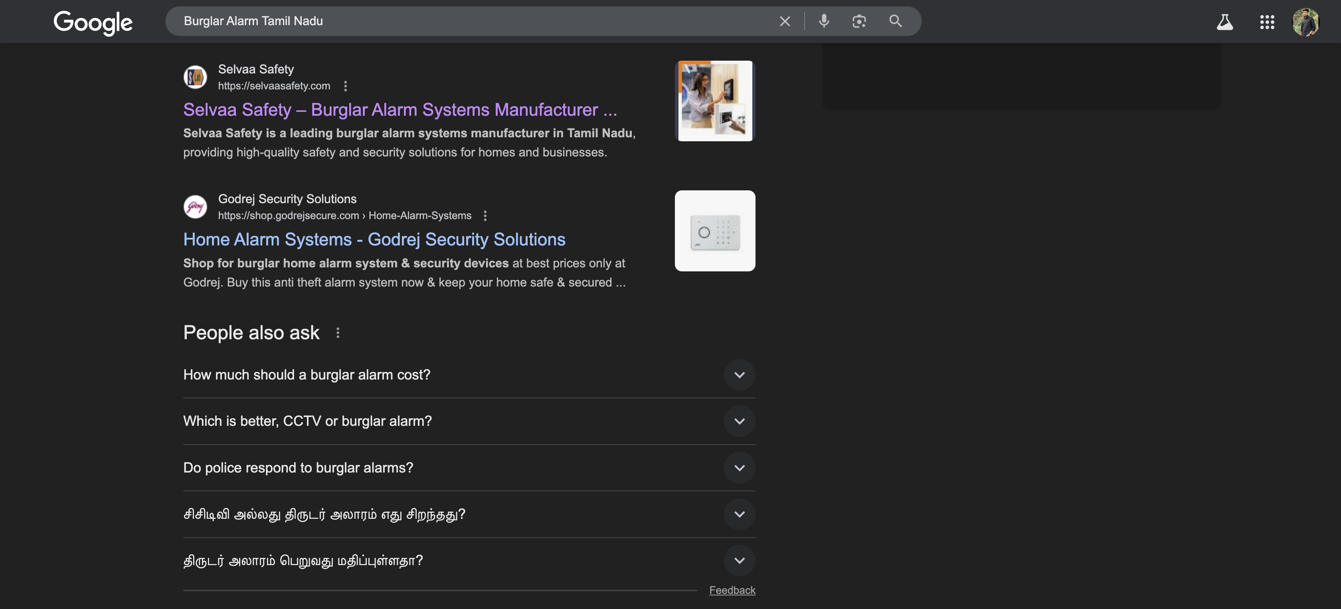Expand 'How much should a burglar alarm cost?'
The height and width of the screenshot is (609, 1341).
point(739,375)
